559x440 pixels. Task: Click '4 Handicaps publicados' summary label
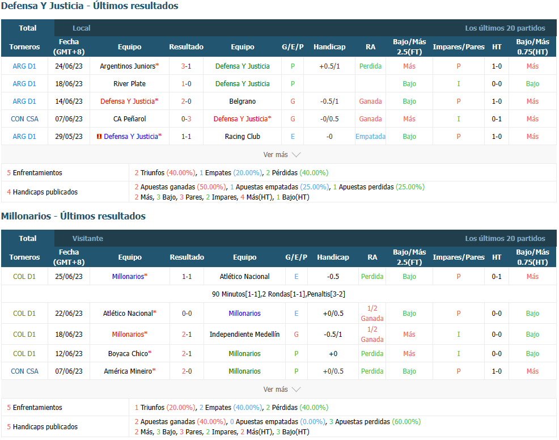42,192
